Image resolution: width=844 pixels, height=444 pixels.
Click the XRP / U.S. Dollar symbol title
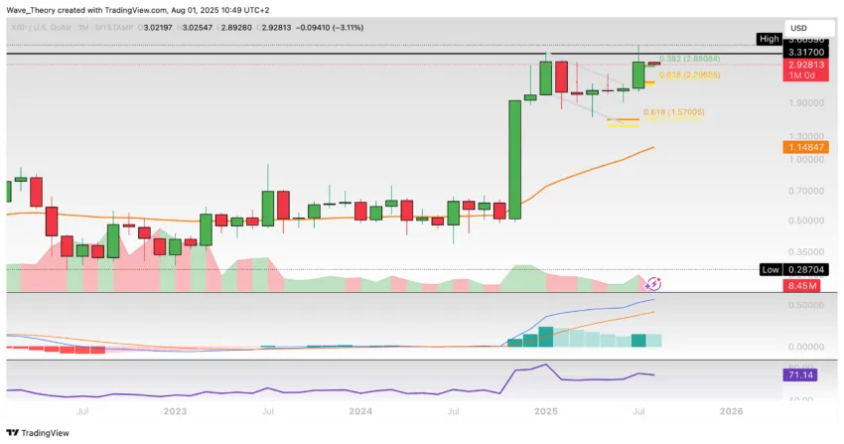(x=41, y=28)
